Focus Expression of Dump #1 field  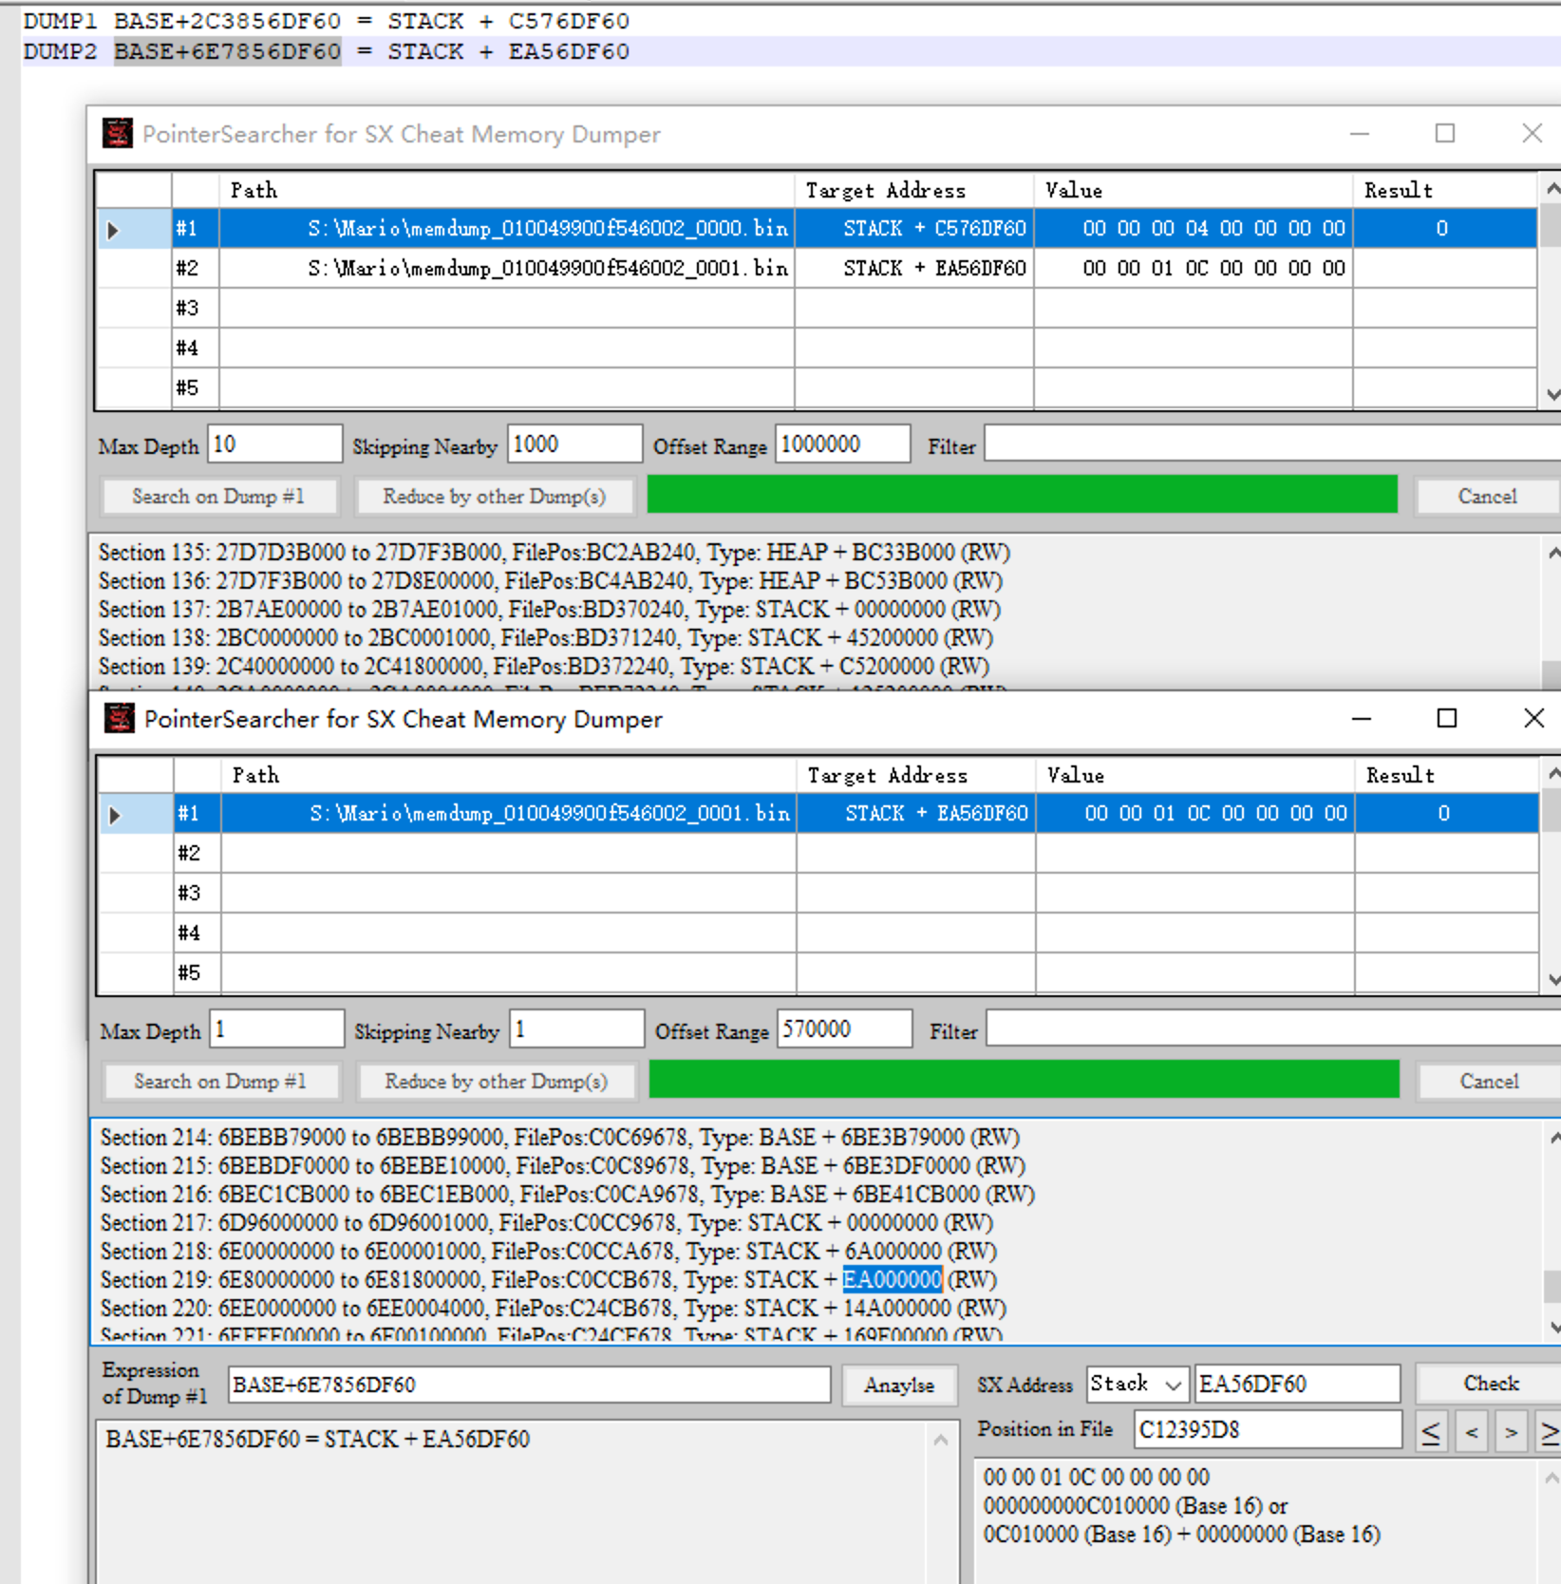[x=530, y=1385]
